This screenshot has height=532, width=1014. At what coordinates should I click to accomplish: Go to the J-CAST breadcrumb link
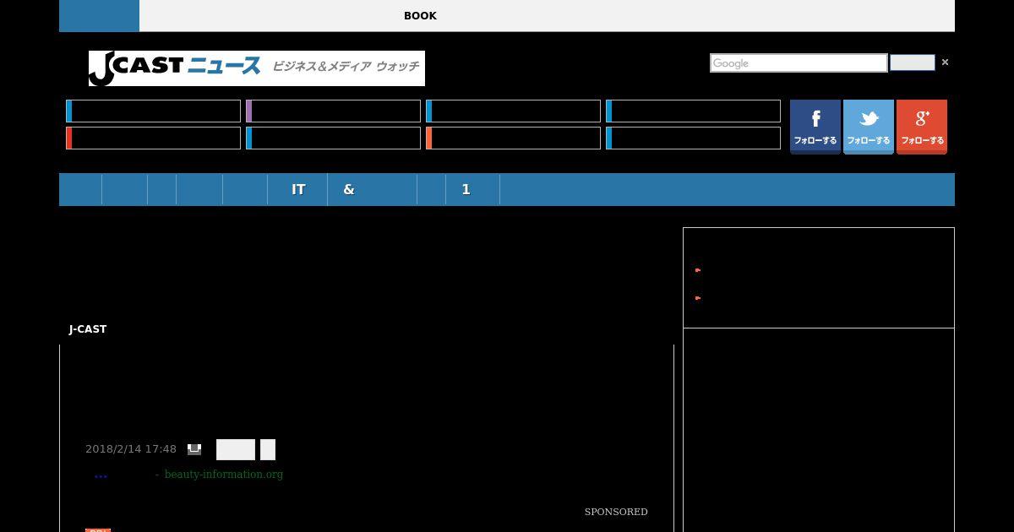[88, 329]
